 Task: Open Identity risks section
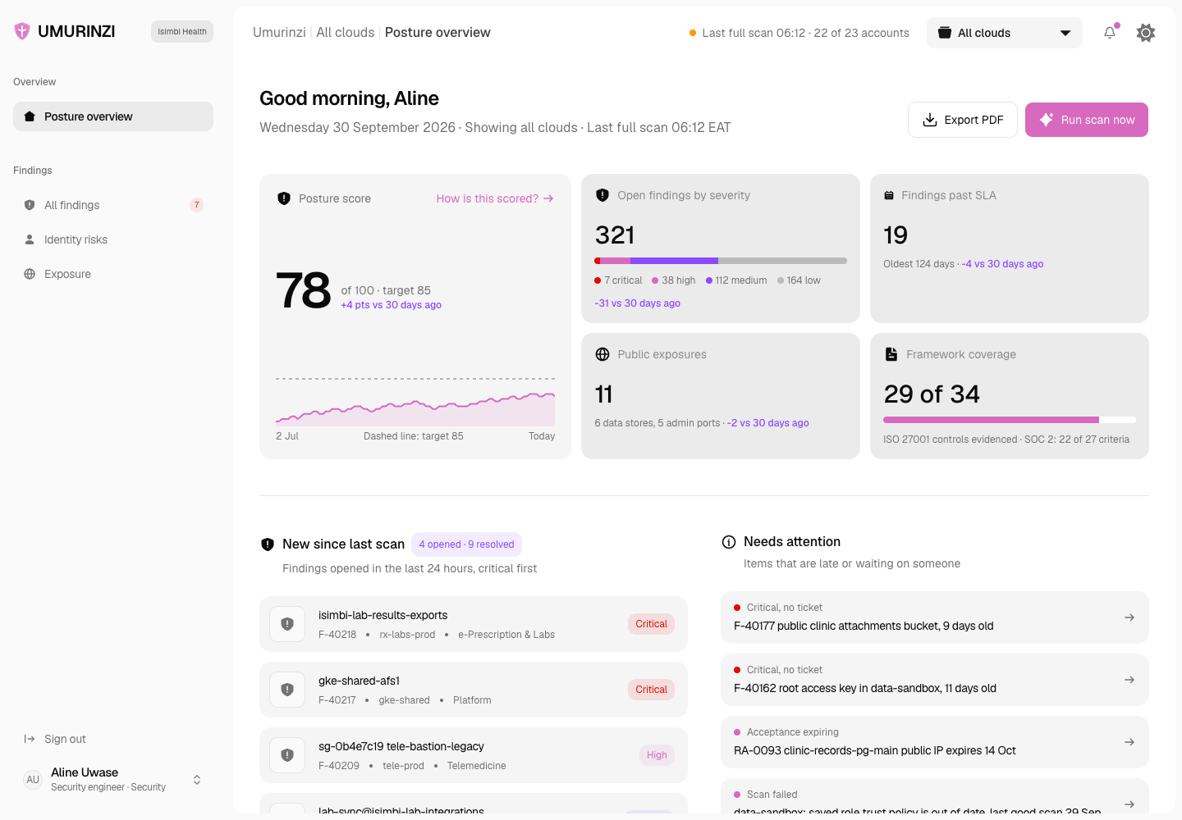pos(113,239)
